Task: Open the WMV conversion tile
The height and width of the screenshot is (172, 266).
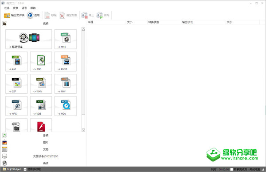Action: [x=41, y=84]
